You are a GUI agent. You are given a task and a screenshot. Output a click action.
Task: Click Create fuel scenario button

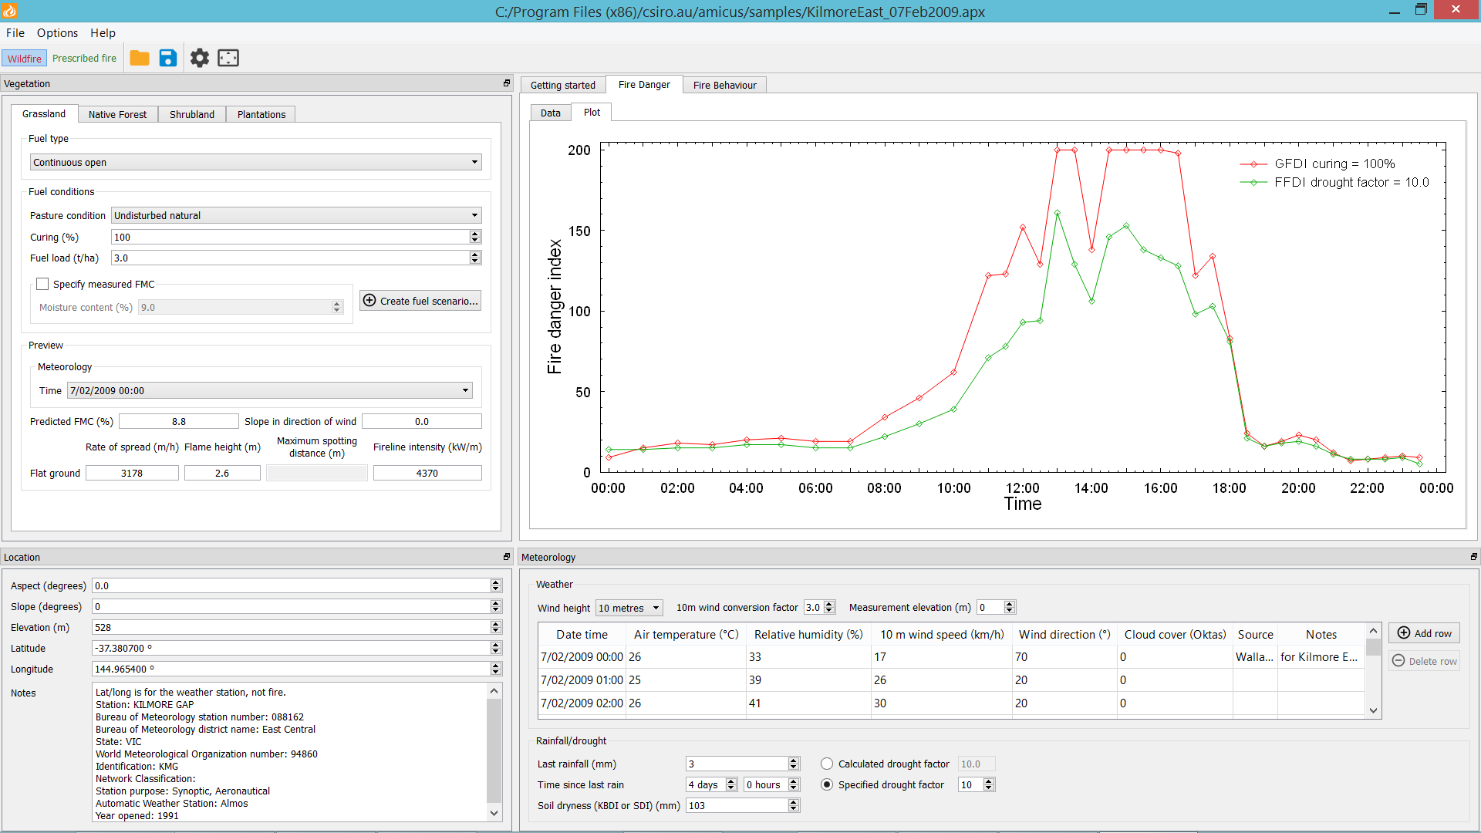coord(420,301)
